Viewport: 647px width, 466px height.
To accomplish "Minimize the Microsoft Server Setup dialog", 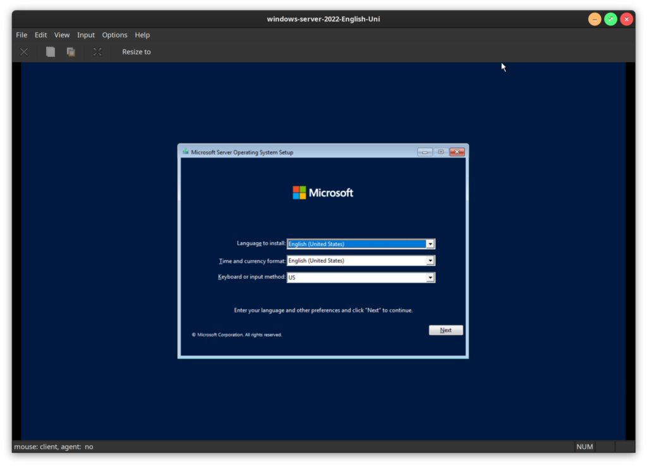I will pyautogui.click(x=425, y=152).
